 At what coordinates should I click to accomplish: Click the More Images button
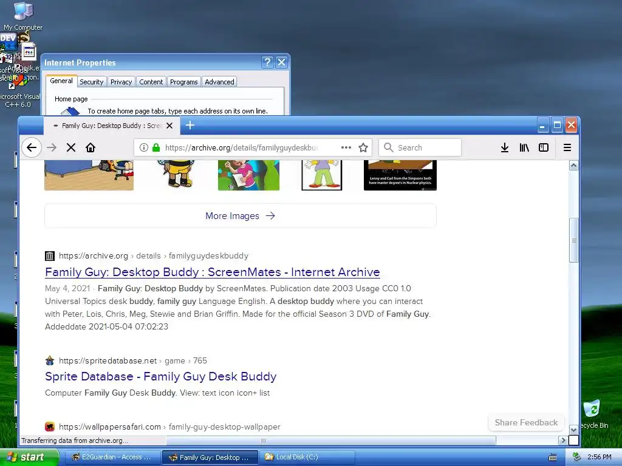tap(241, 216)
